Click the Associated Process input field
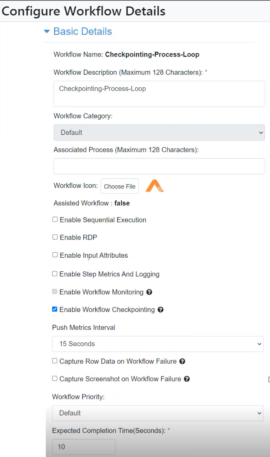270x457 pixels. (x=159, y=166)
